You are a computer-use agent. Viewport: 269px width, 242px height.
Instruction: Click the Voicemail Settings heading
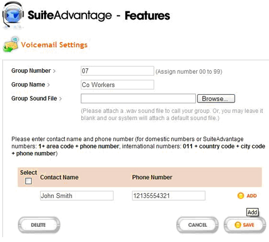[54, 45]
